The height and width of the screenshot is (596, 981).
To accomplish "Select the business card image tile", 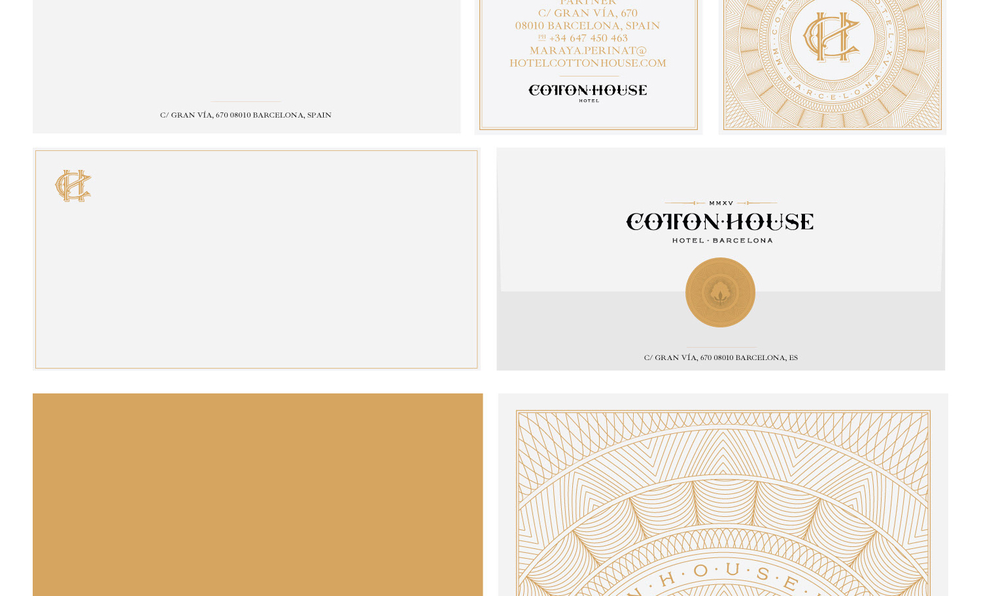I will tap(587, 65).
